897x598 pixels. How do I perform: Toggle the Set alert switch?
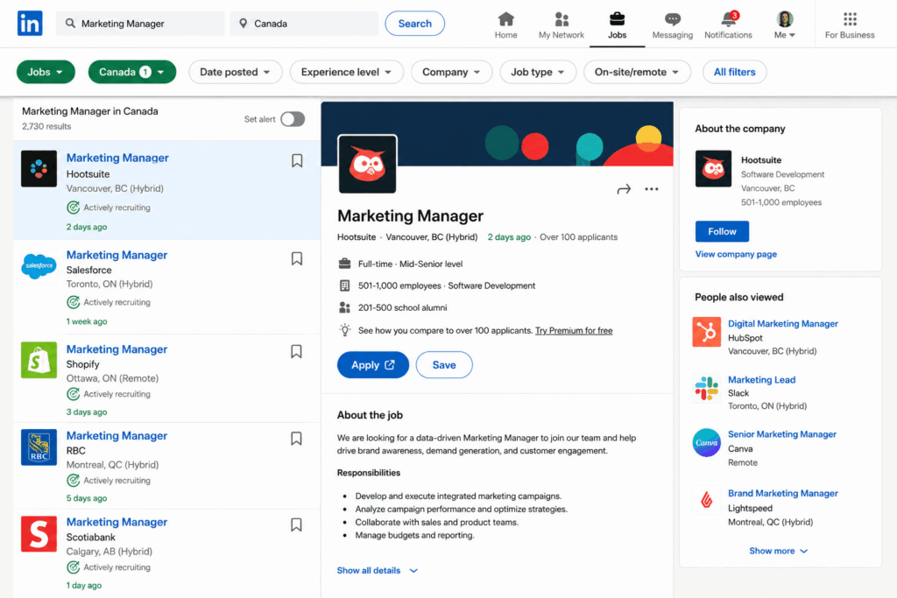tap(293, 119)
